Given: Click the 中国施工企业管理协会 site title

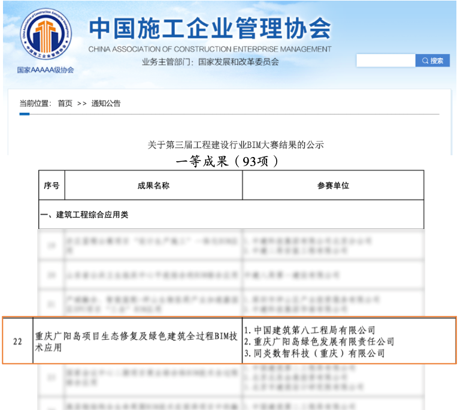Looking at the screenshot, I should tap(210, 29).
